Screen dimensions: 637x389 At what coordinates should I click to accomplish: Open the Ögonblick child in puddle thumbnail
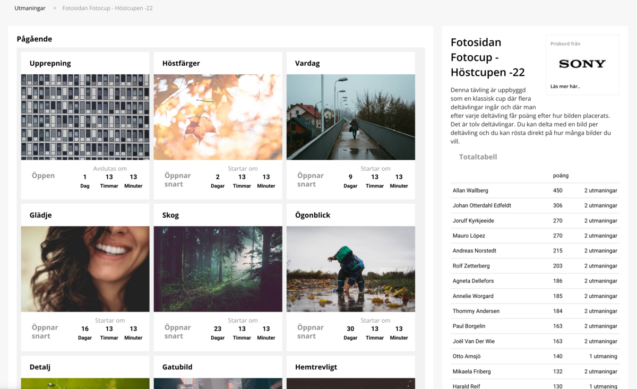[350, 269]
